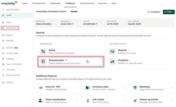Open the Data Enrichment tab
The width and height of the screenshot is (176, 107).
87,3
